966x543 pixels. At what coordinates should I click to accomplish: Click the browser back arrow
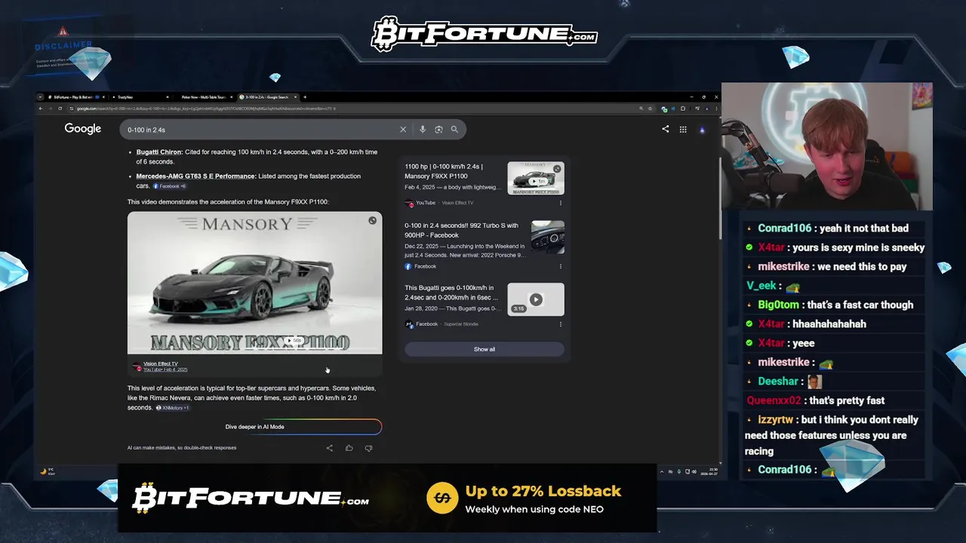42,109
